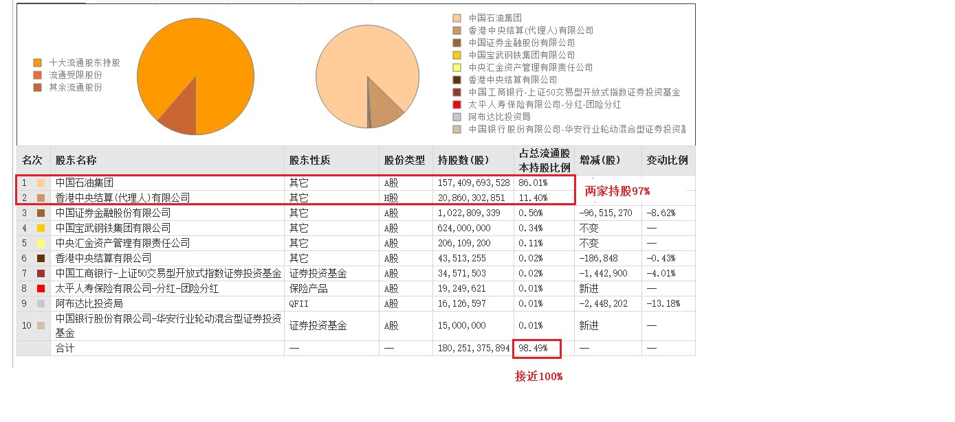Click the 股东名称 column header
The width and height of the screenshot is (955, 422).
(x=167, y=161)
